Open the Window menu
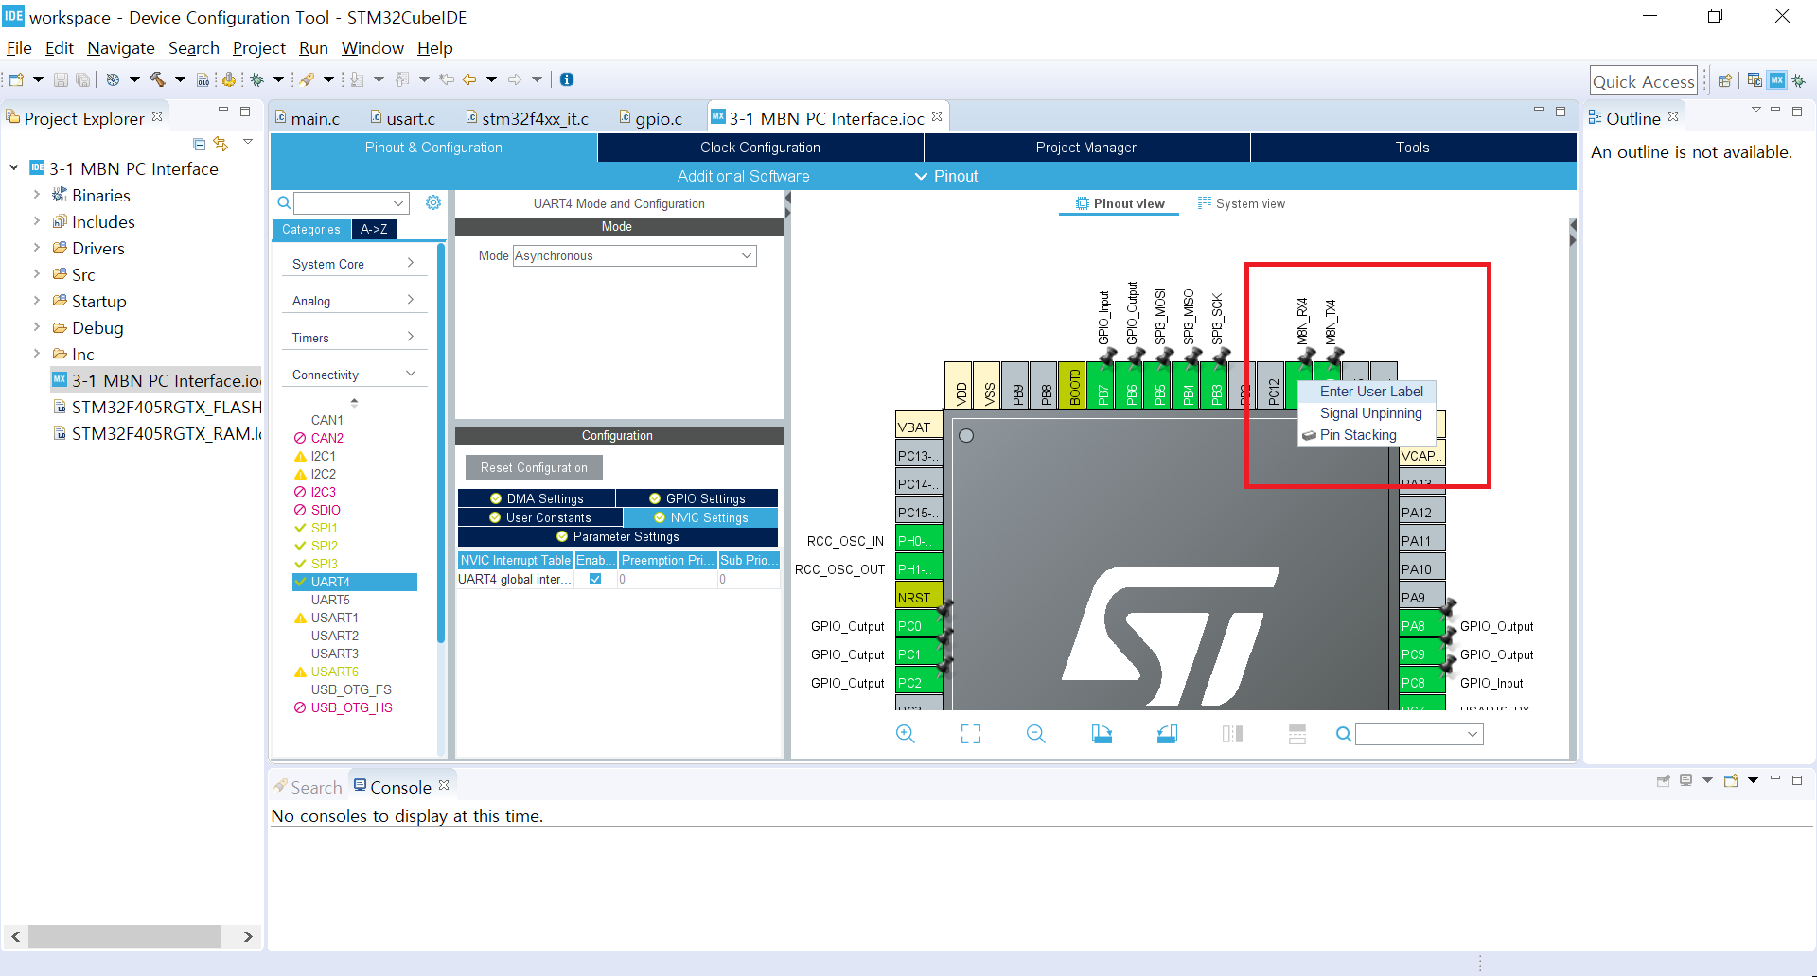 pyautogui.click(x=372, y=48)
